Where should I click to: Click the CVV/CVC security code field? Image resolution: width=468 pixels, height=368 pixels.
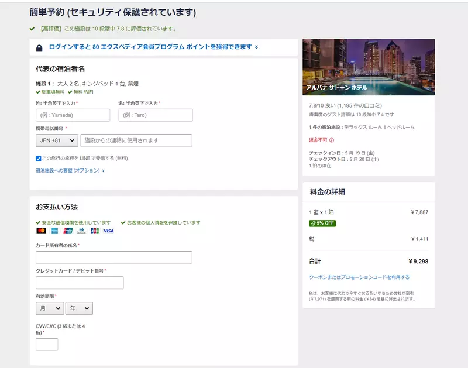pos(47,345)
